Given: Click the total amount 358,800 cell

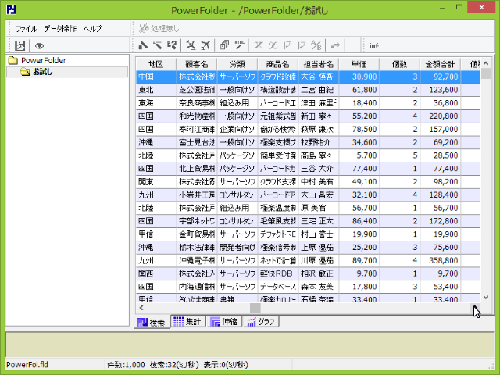Looking at the screenshot, I should point(441,260).
